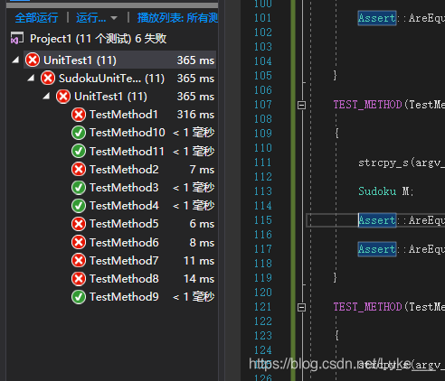Click the failed icon beside TestMethod5

(79, 224)
